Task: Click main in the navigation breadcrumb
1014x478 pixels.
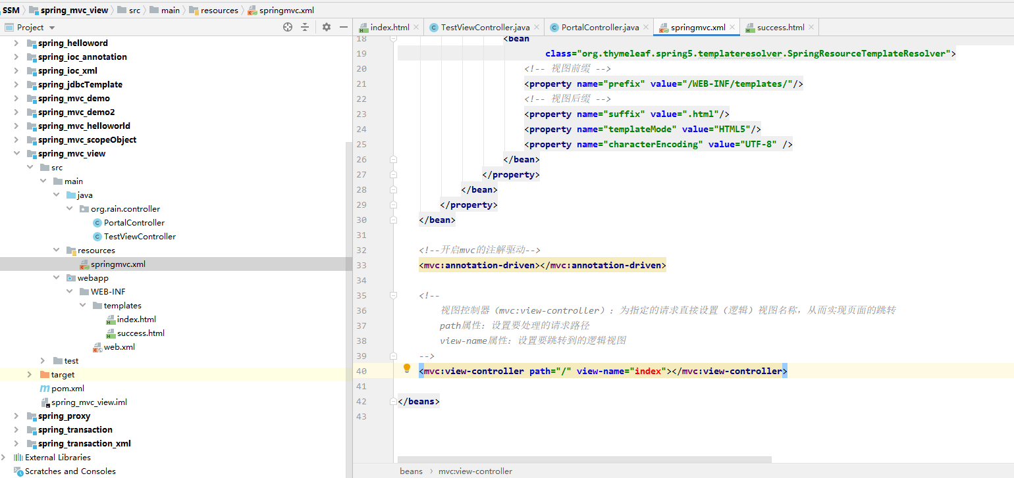Action: click(x=171, y=10)
